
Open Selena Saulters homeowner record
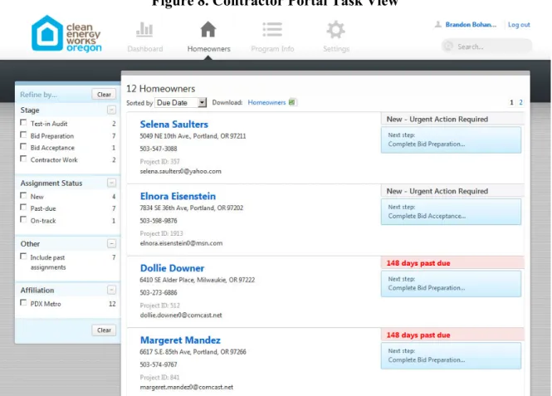click(x=174, y=125)
